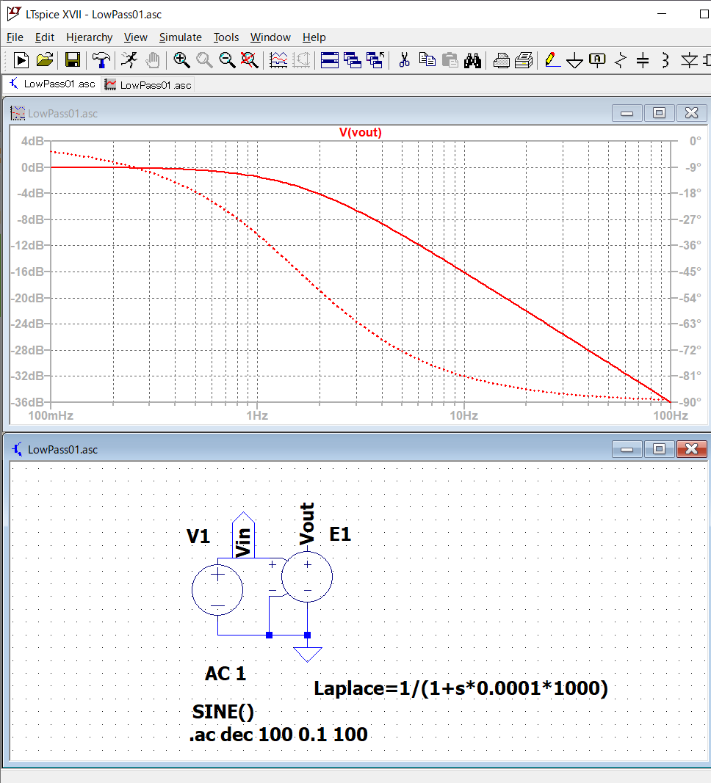
Task: Place a Ground symbol tool
Action: coord(574,60)
